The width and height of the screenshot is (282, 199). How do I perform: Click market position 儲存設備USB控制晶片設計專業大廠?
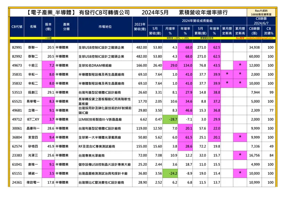(105, 164)
